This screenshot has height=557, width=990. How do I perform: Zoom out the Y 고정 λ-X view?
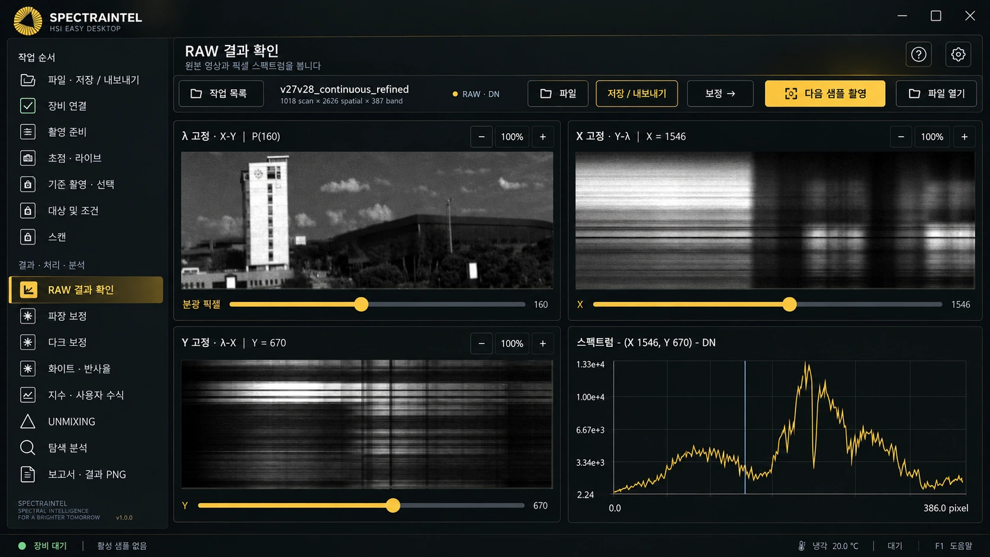pyautogui.click(x=481, y=343)
